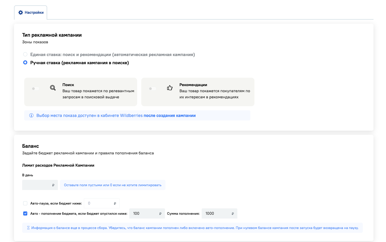Click the ruble sign in Сумма пополнения field

[x=233, y=214]
